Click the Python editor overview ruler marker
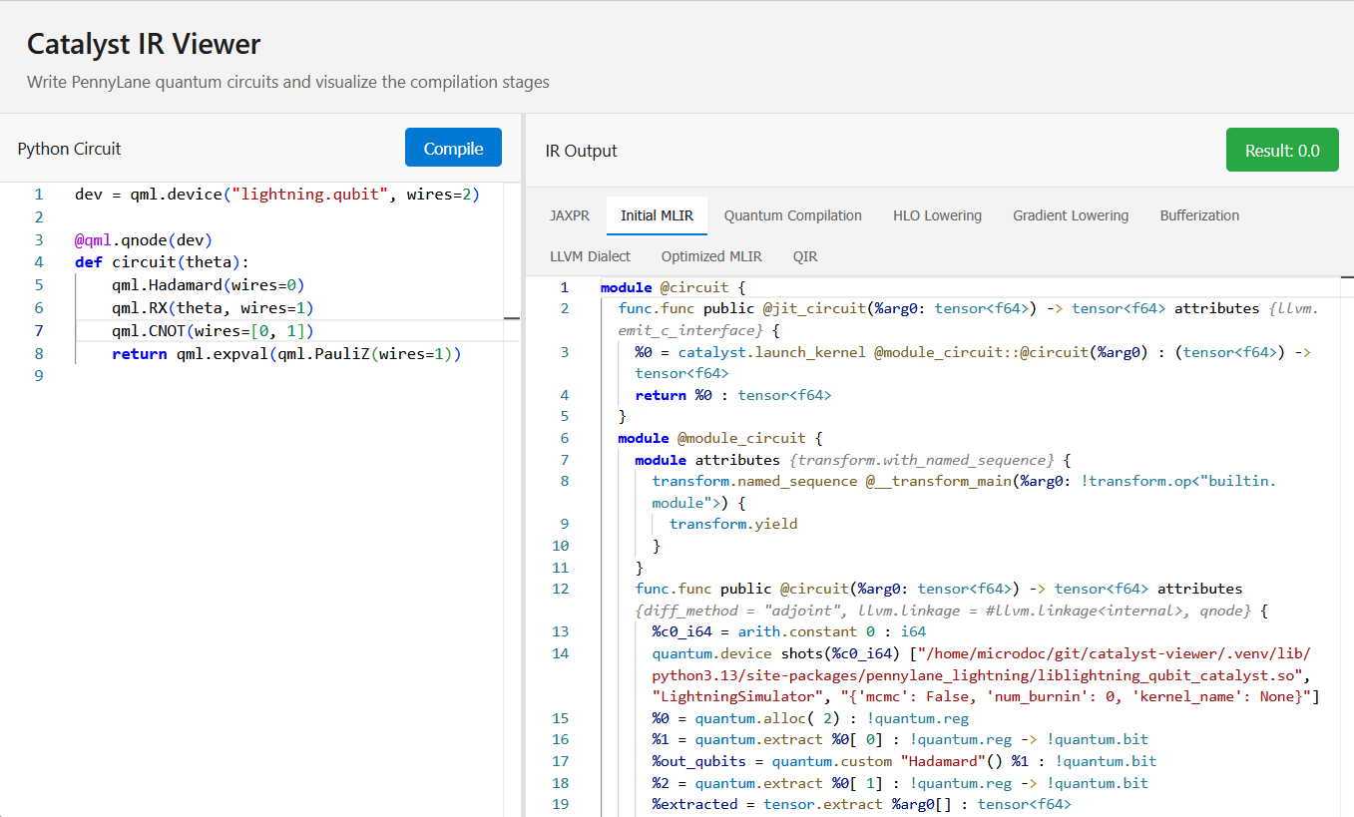Viewport: 1354px width, 817px height. (x=512, y=319)
